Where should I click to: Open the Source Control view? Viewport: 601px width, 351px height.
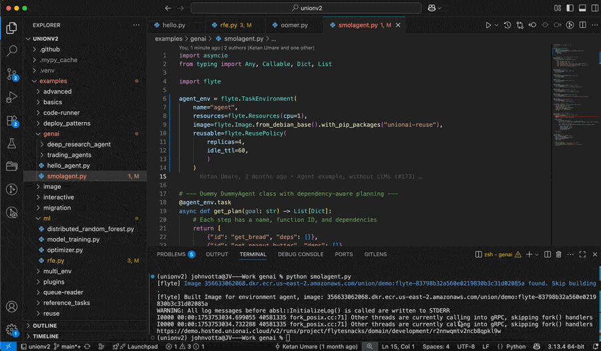click(11, 74)
